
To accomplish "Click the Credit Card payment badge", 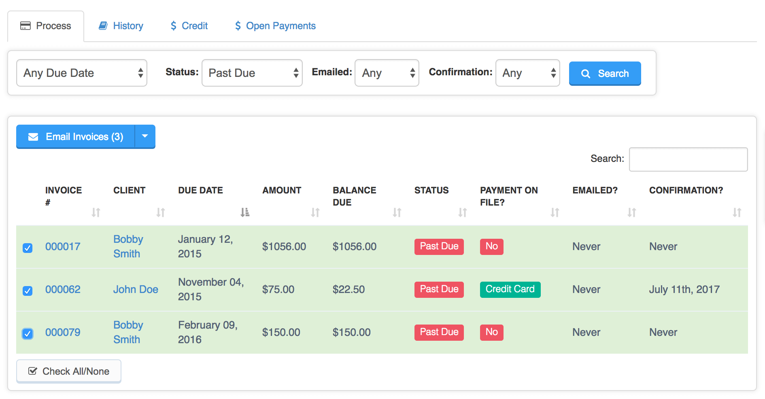I will tap(510, 289).
